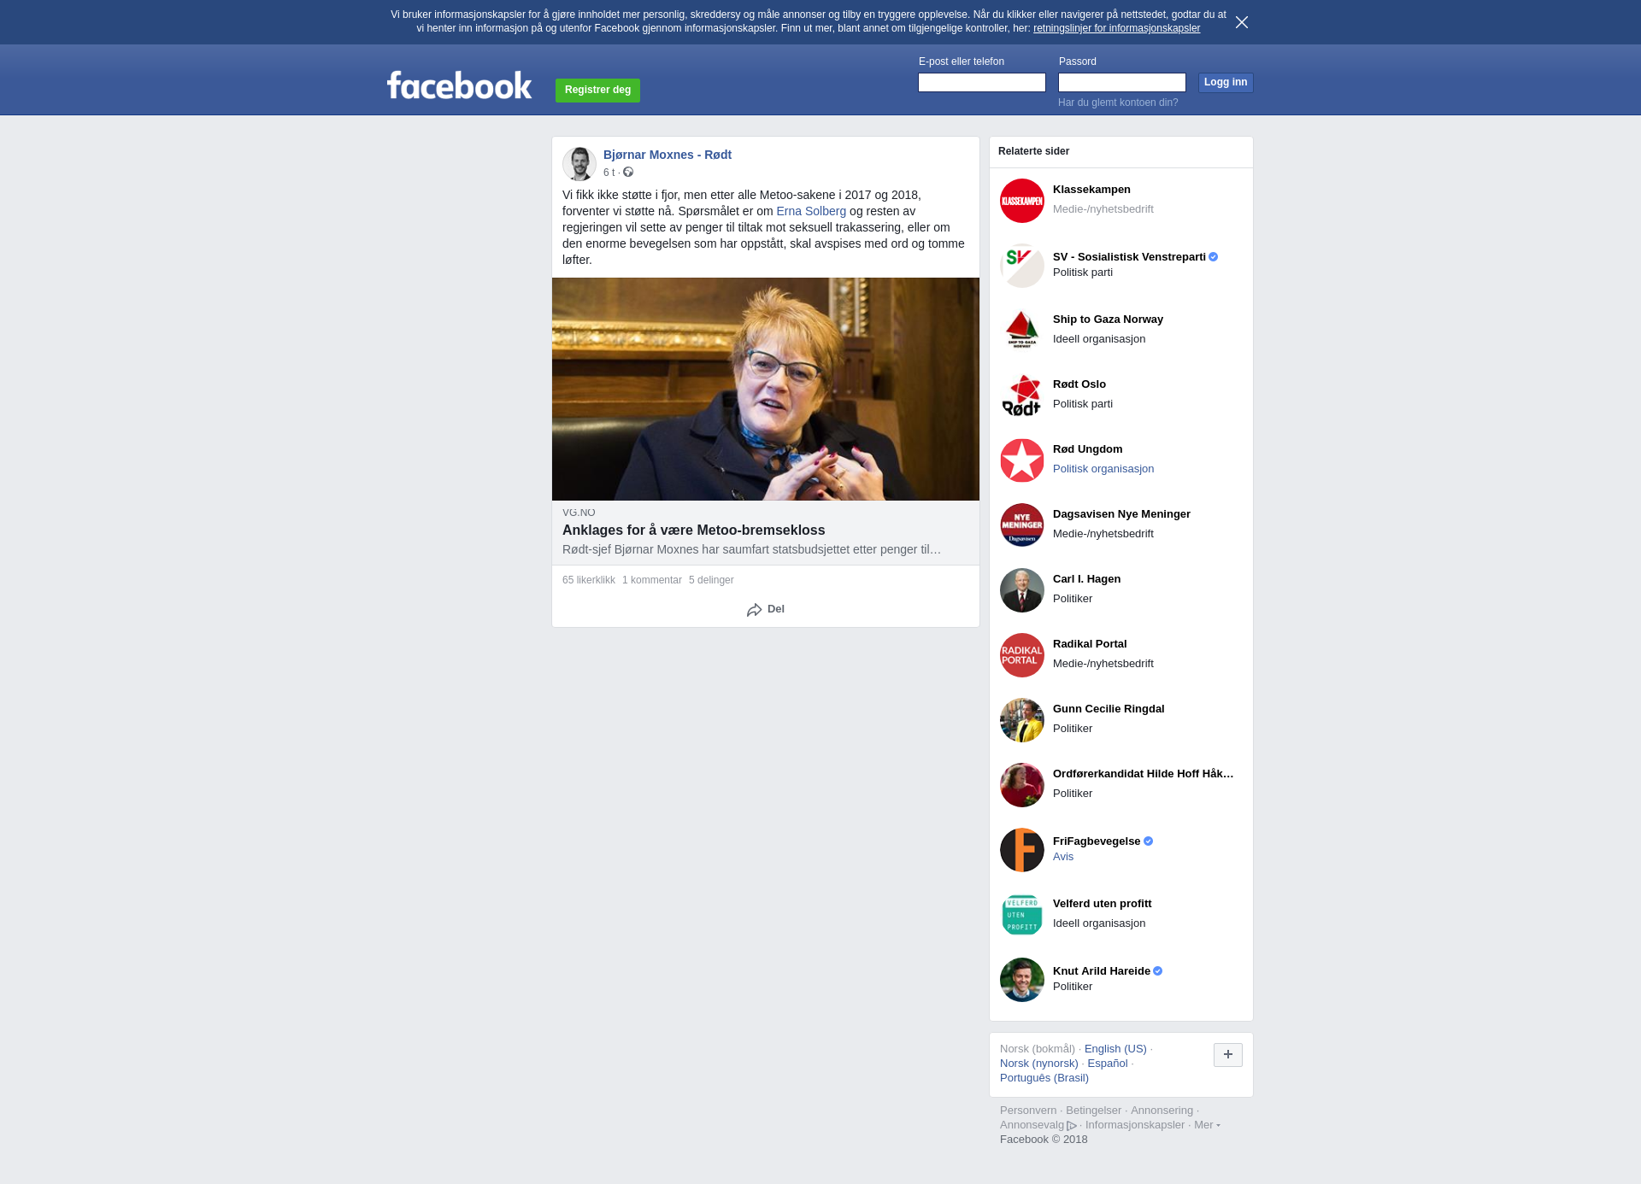Click the Logg inn button
1641x1184 pixels.
(1226, 82)
